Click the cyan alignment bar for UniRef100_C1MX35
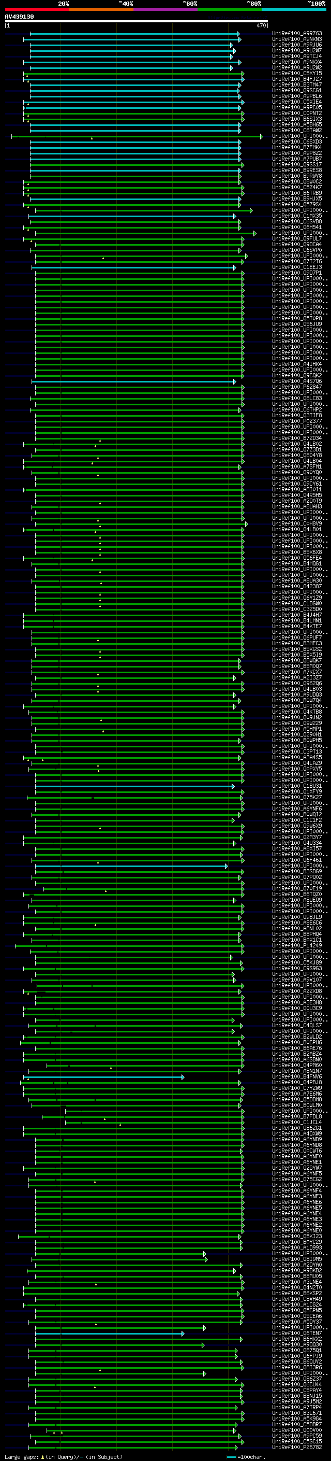Screen dimensions: 331x1461 [132, 216]
